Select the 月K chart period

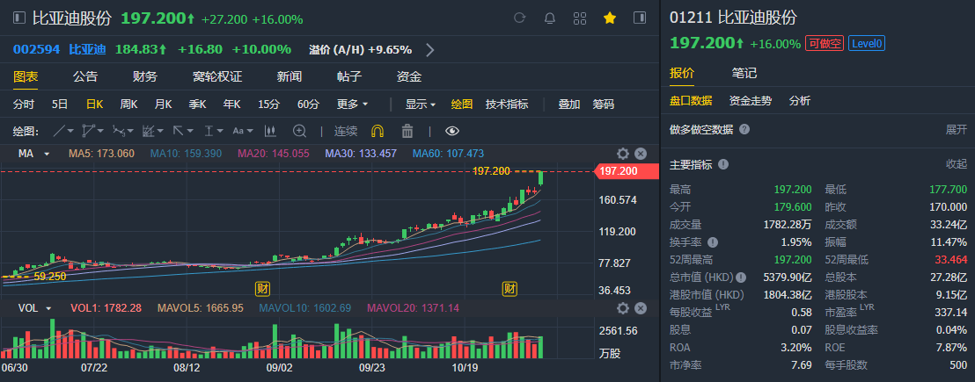pos(163,105)
